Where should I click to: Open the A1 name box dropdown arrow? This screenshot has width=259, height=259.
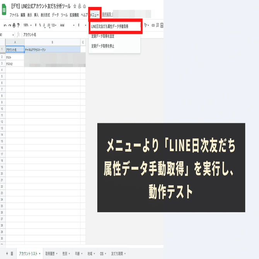[x=13, y=35]
